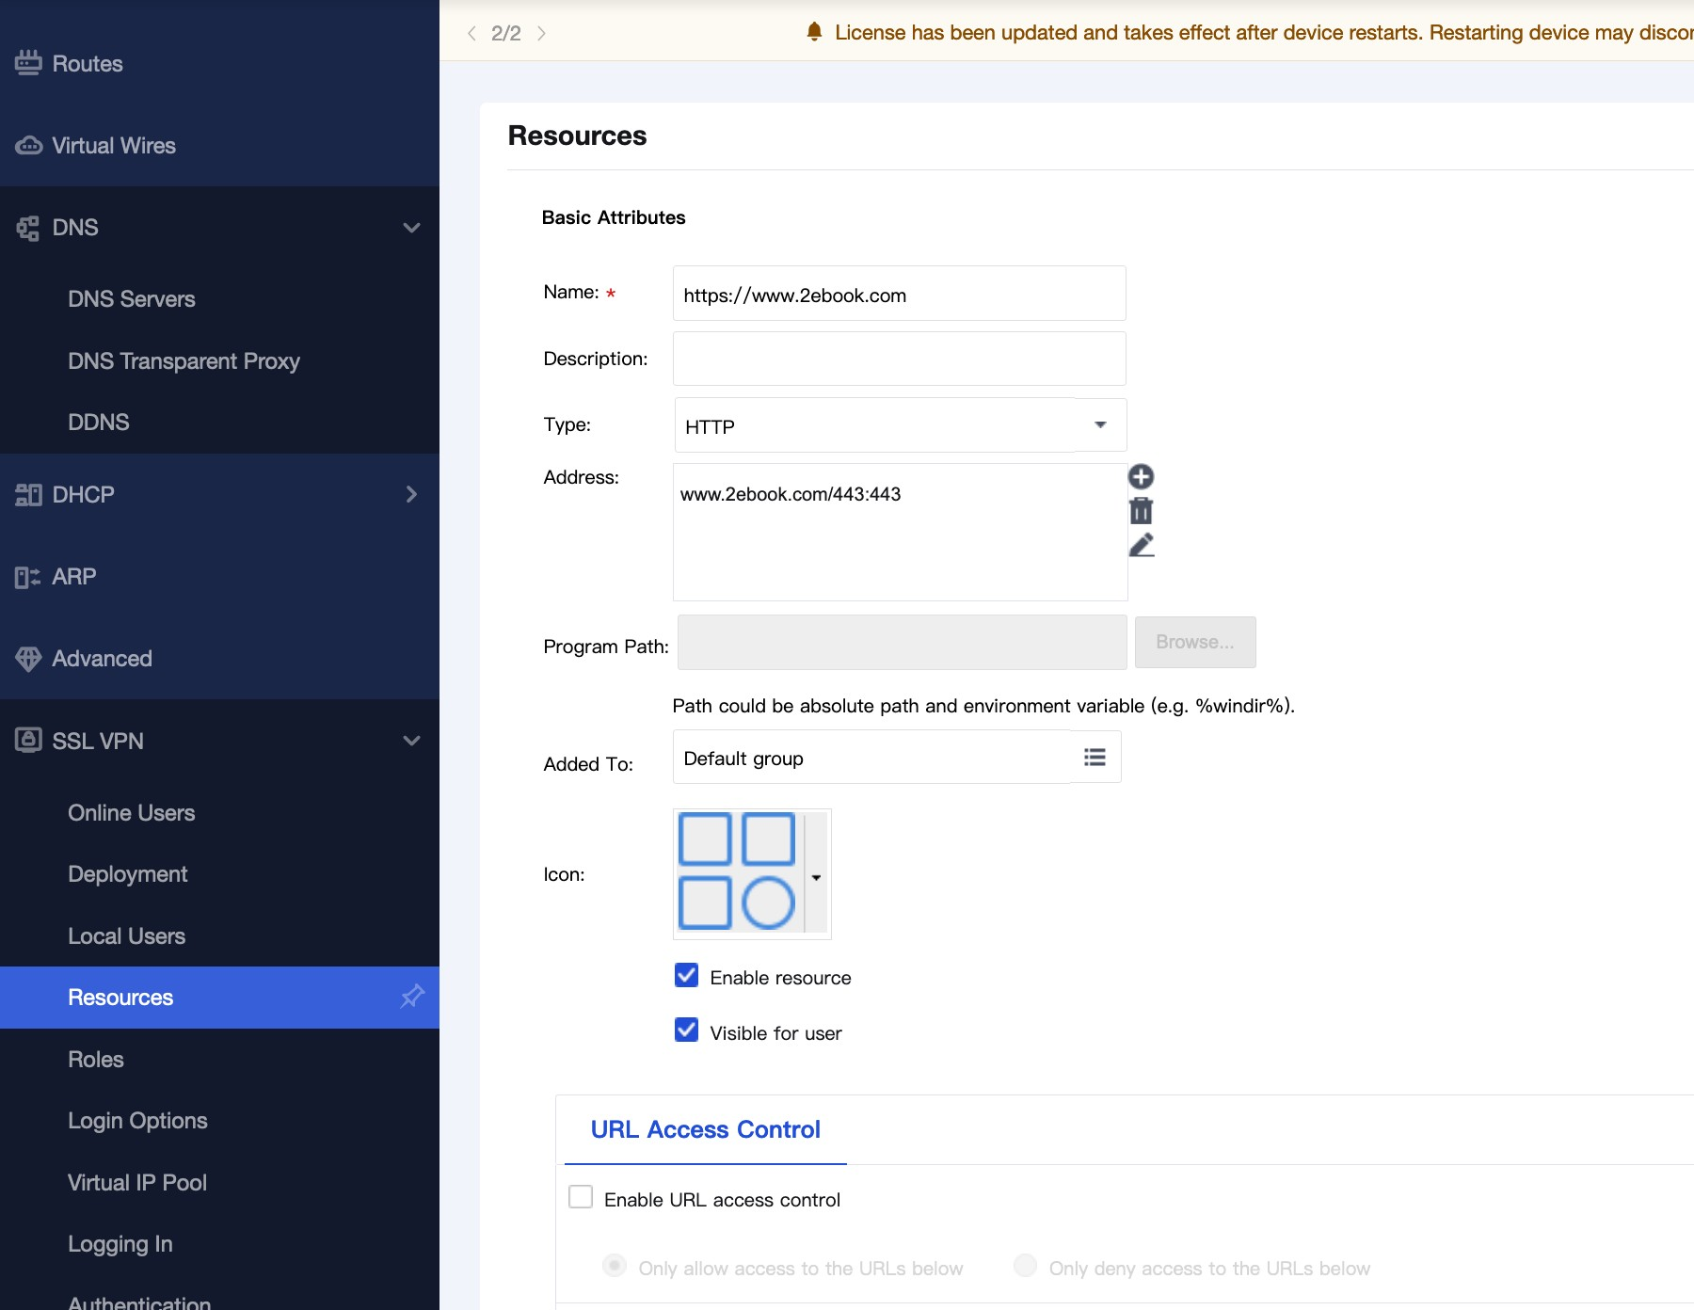Open group list icon in Added To
Screen dimensions: 1694x1310
pos(1095,758)
